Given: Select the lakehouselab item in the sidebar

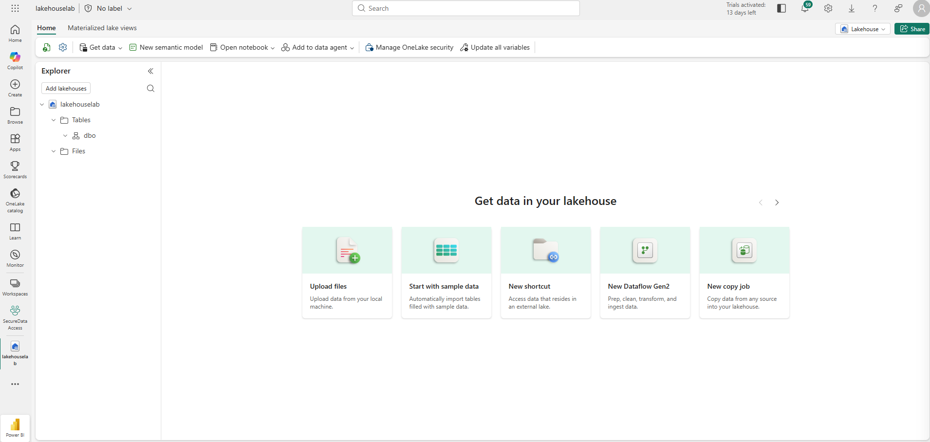Looking at the screenshot, I should click(x=15, y=353).
